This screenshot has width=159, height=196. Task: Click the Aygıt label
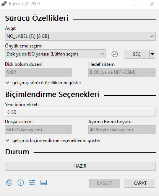click(10, 28)
